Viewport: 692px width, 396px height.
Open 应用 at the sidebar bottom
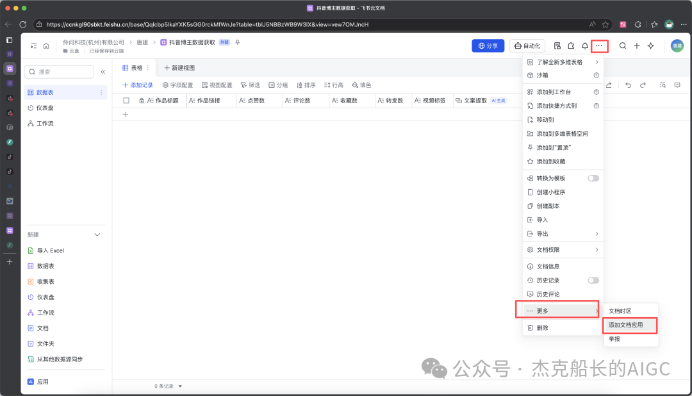38,382
